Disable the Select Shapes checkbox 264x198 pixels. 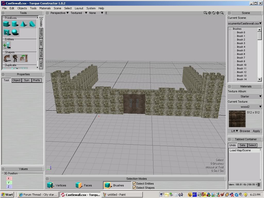134,187
